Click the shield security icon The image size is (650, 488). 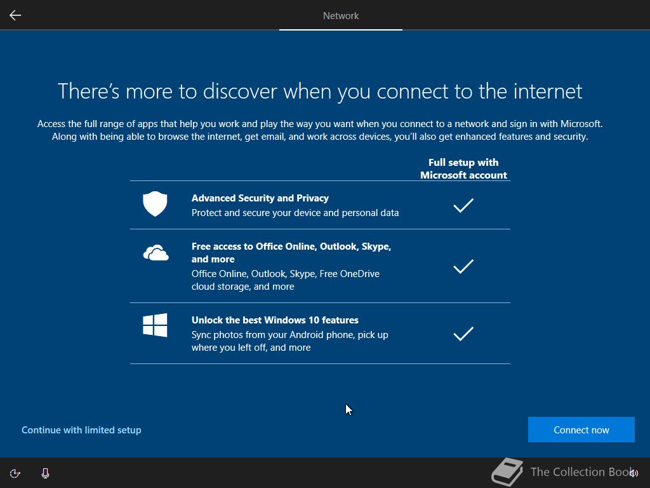155,204
